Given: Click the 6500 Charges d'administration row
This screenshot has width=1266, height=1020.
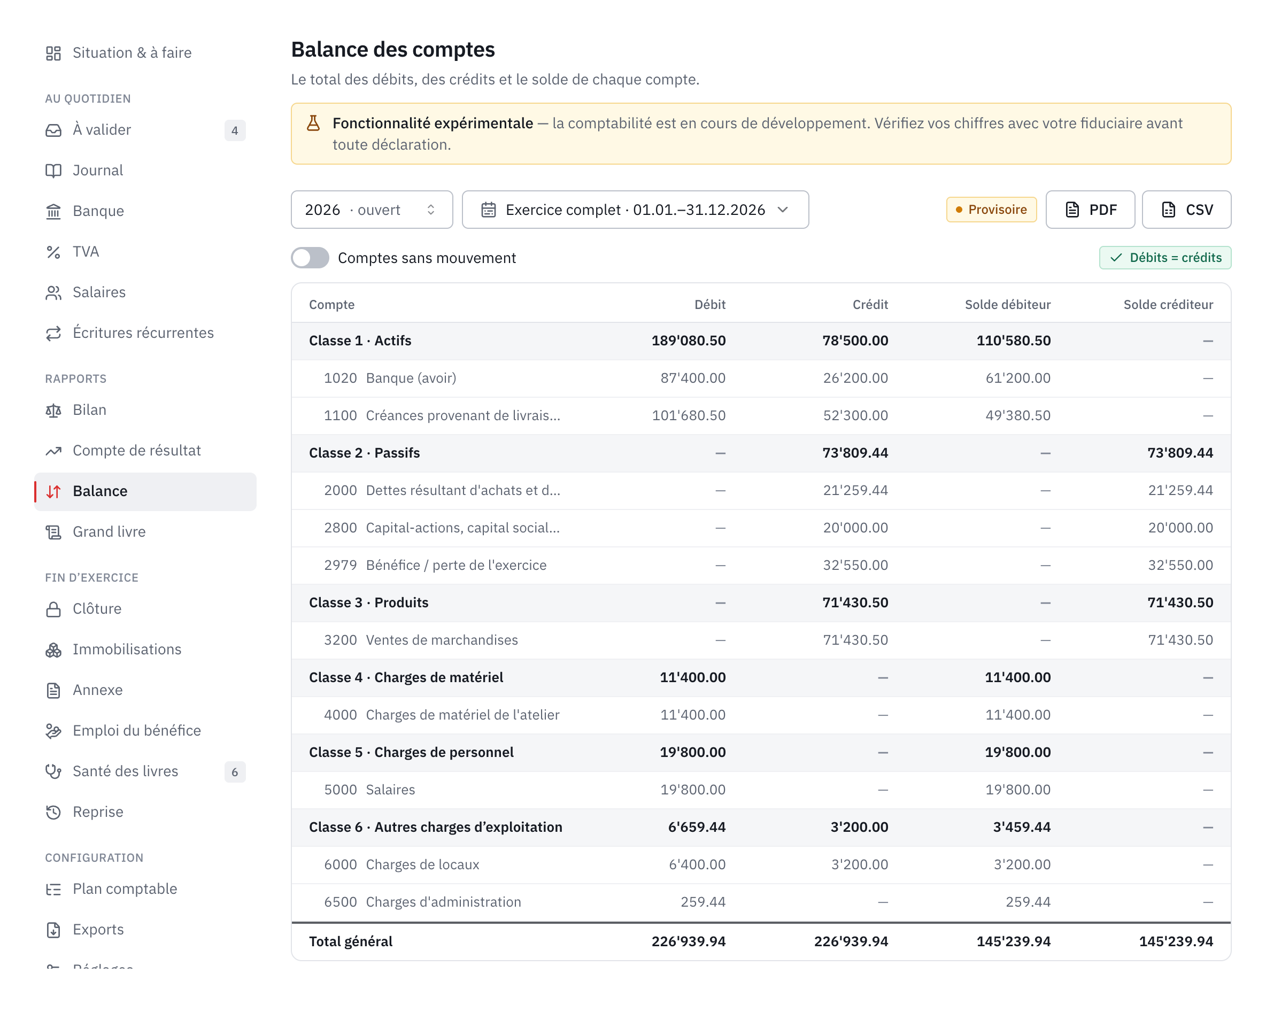Looking at the screenshot, I should click(761, 902).
